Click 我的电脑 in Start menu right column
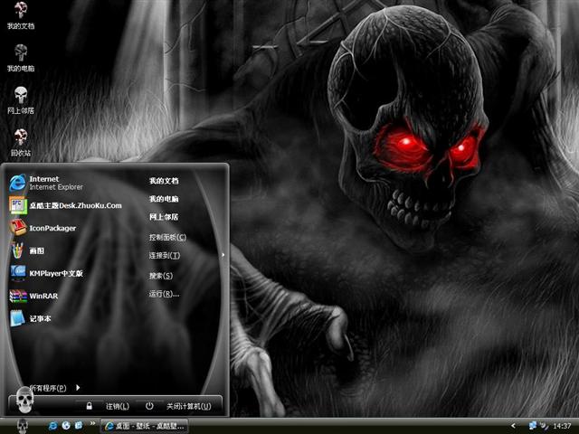Screen dimensions: 579x434 pyautogui.click(x=164, y=199)
